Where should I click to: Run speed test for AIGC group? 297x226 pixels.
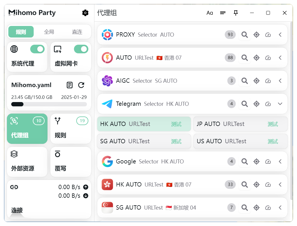pos(268,81)
